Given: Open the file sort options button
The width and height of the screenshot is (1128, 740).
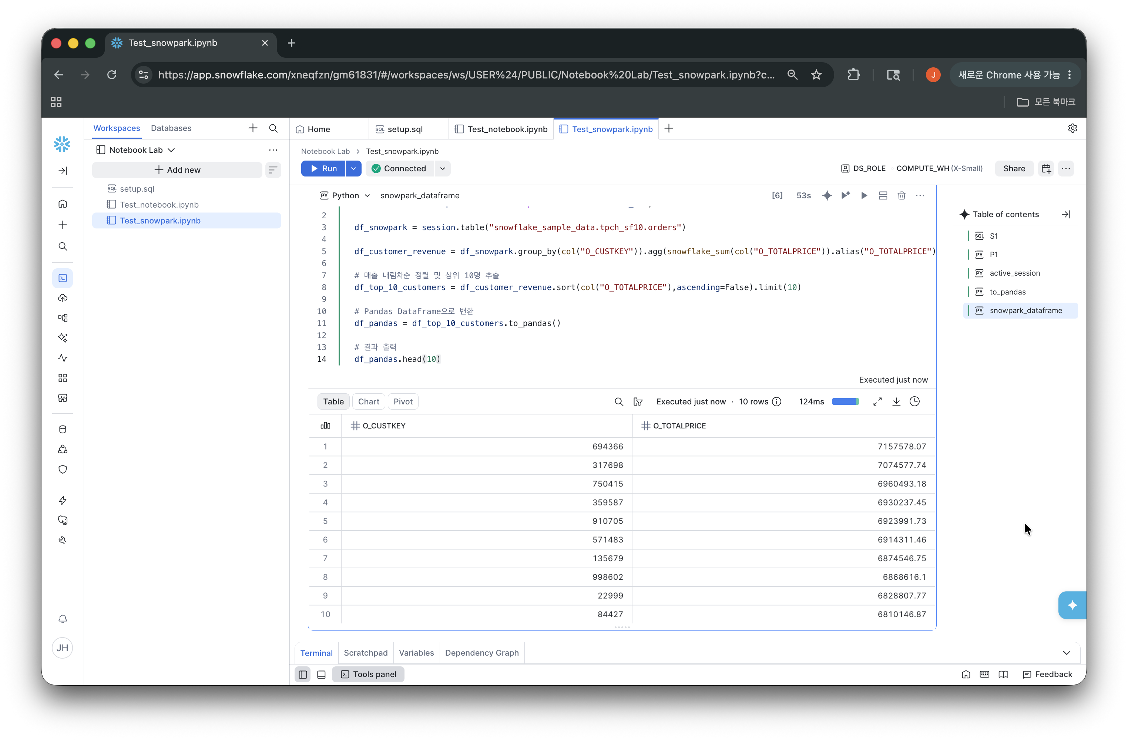Looking at the screenshot, I should (x=273, y=170).
